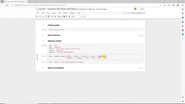Click into the pip install pyodbc cell
This screenshot has height=104, width=185.
[95, 29]
